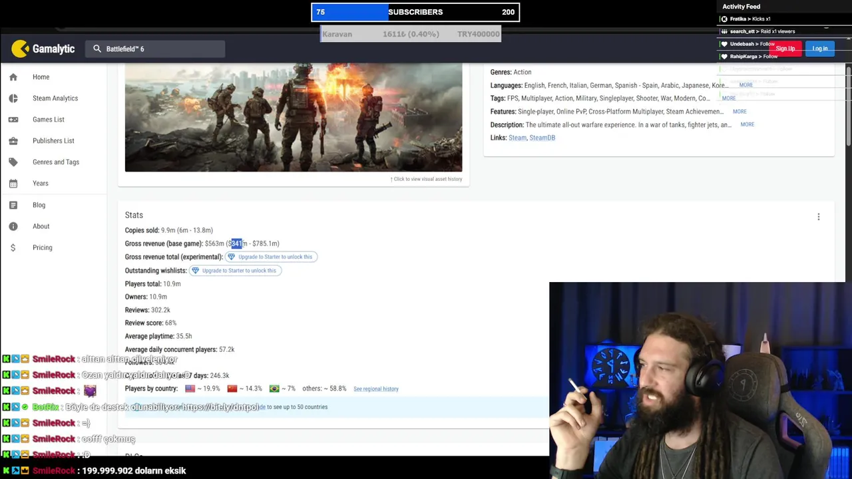Image resolution: width=852 pixels, height=479 pixels.
Task: Click the Copies sold 9.9m value
Action: [x=168, y=230]
